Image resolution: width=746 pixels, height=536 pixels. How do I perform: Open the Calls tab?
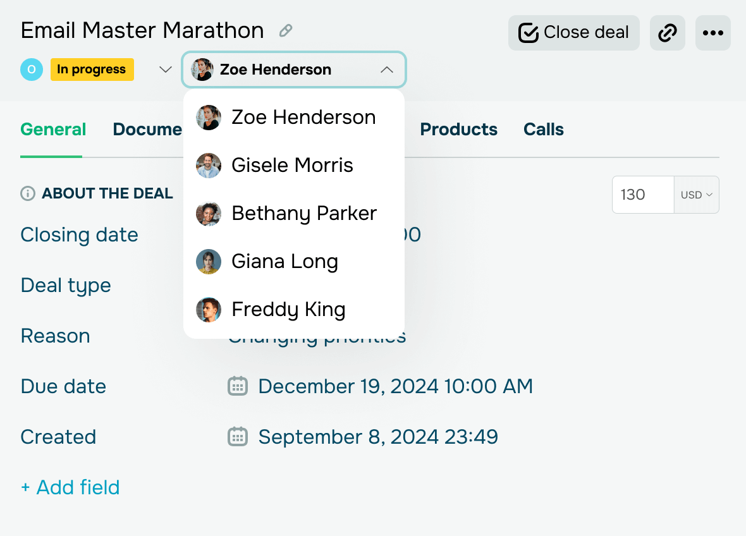543,130
